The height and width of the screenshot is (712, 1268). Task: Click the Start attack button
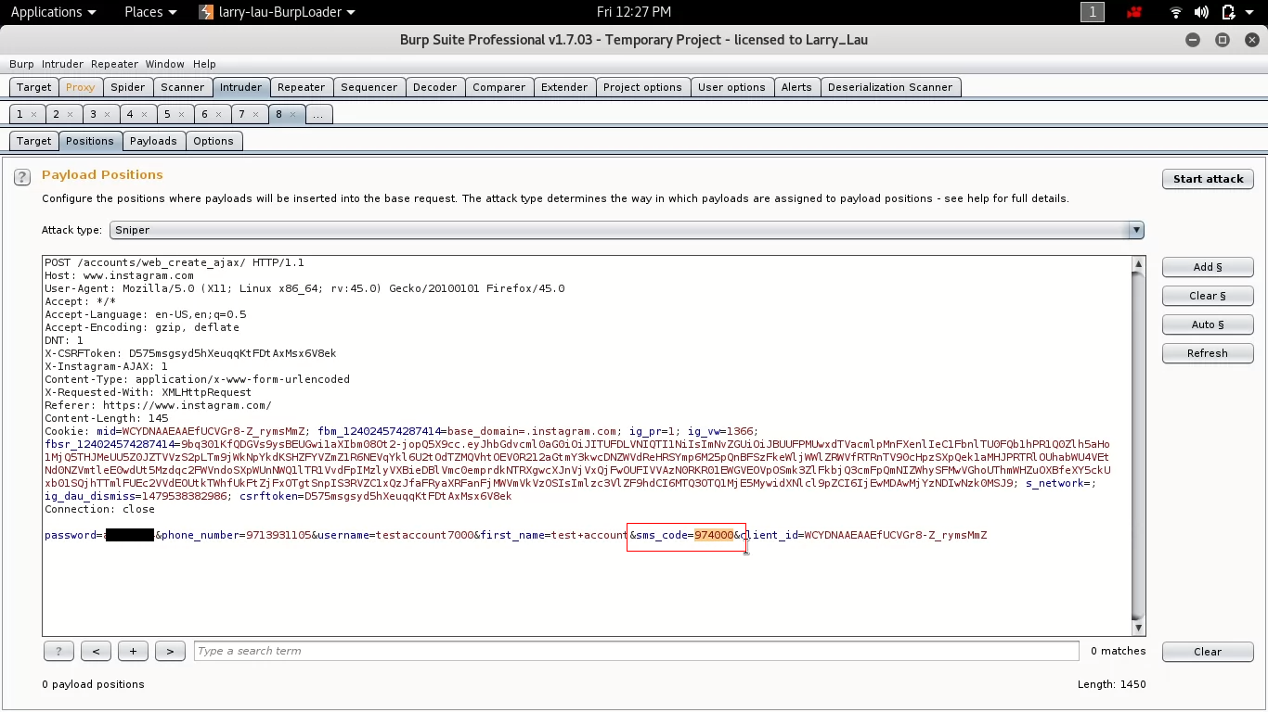point(1208,179)
